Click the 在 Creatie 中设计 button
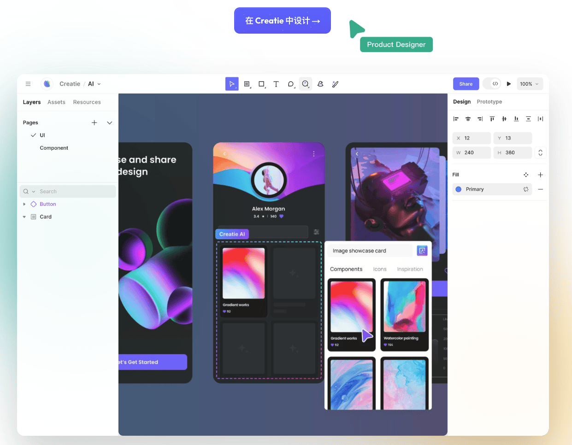 click(283, 21)
